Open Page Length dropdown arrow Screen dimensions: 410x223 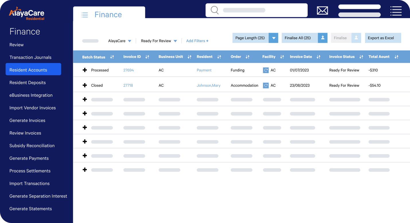tap(274, 38)
